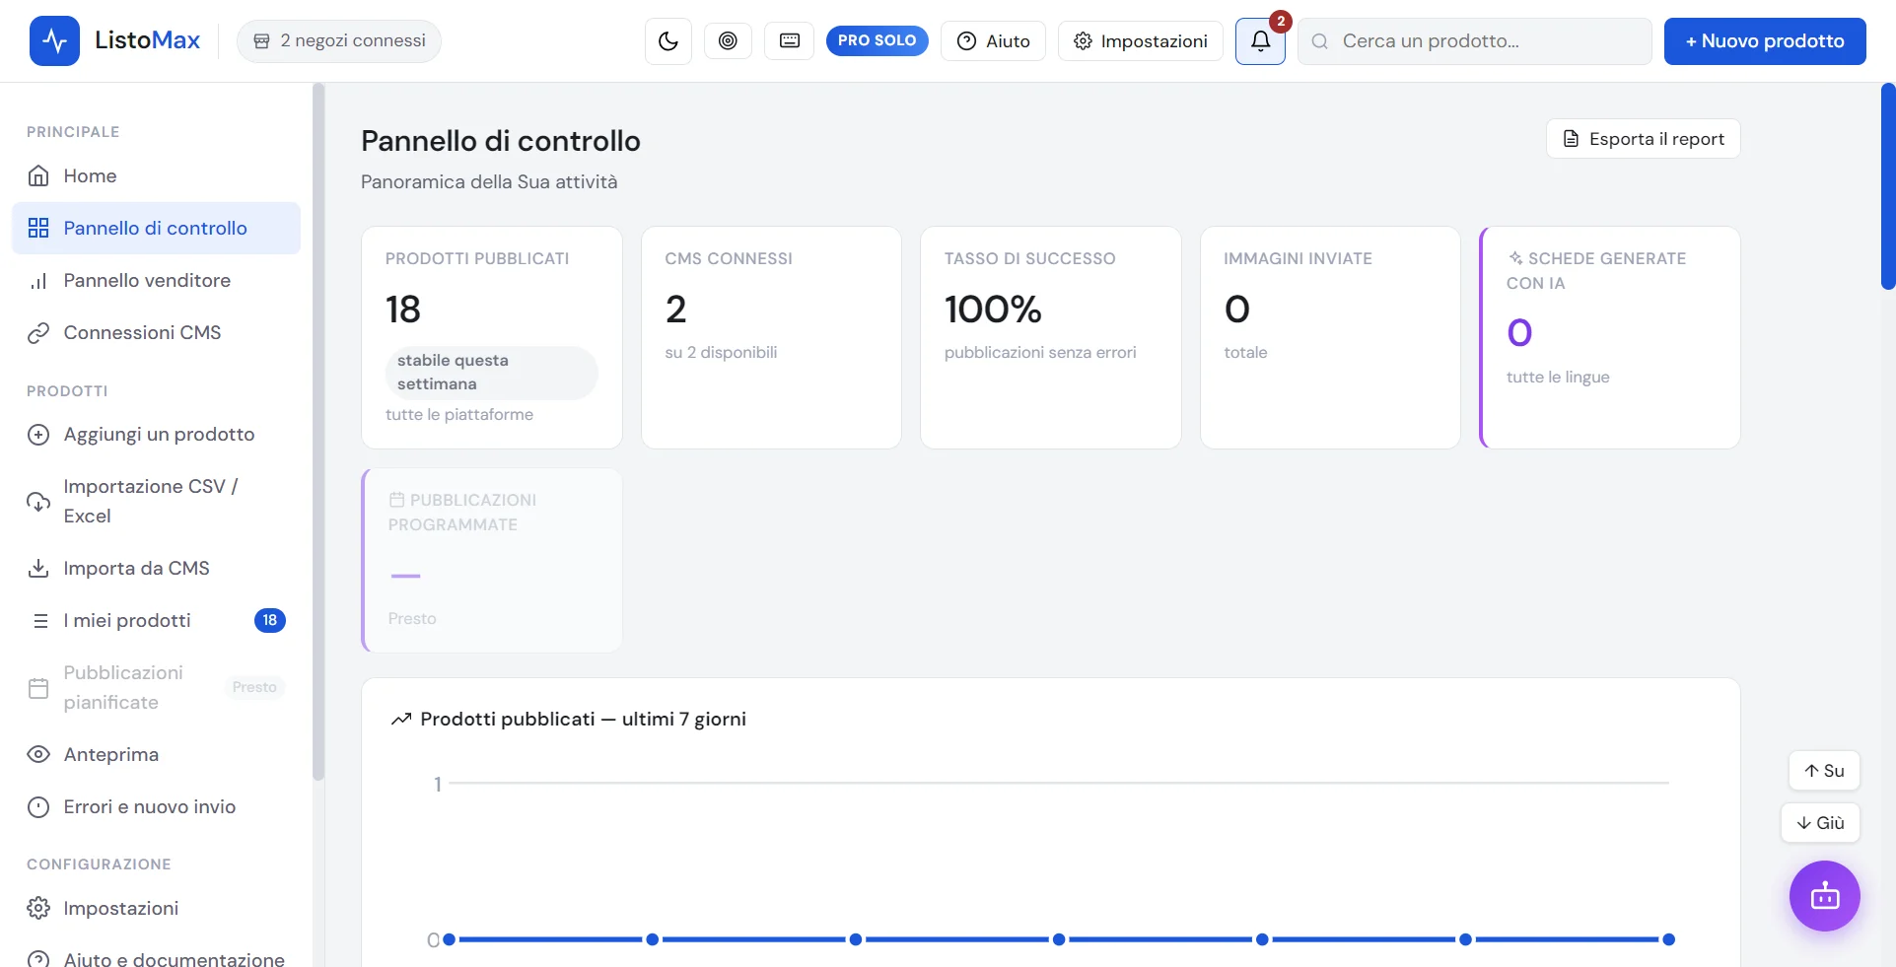1896x967 pixels.
Task: Click the PRO SOLO plan badge
Action: 877,40
